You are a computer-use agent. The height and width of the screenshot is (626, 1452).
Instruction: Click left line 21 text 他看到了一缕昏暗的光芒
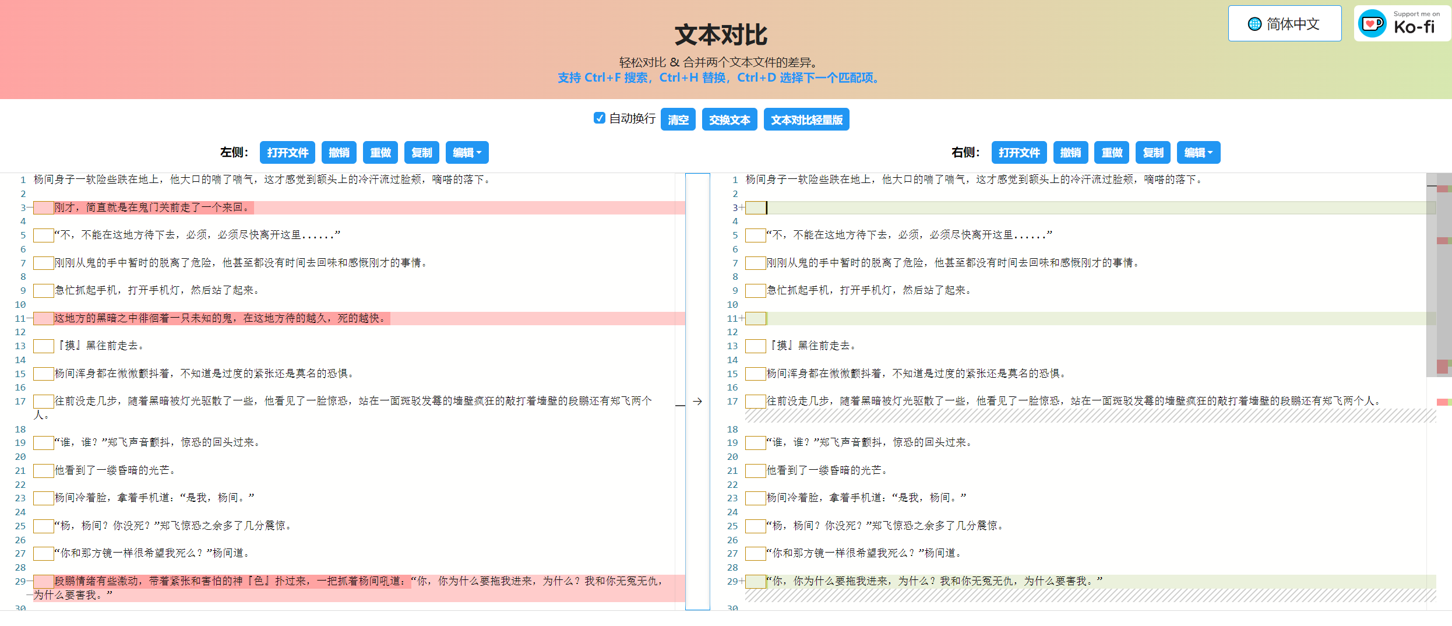coord(112,470)
